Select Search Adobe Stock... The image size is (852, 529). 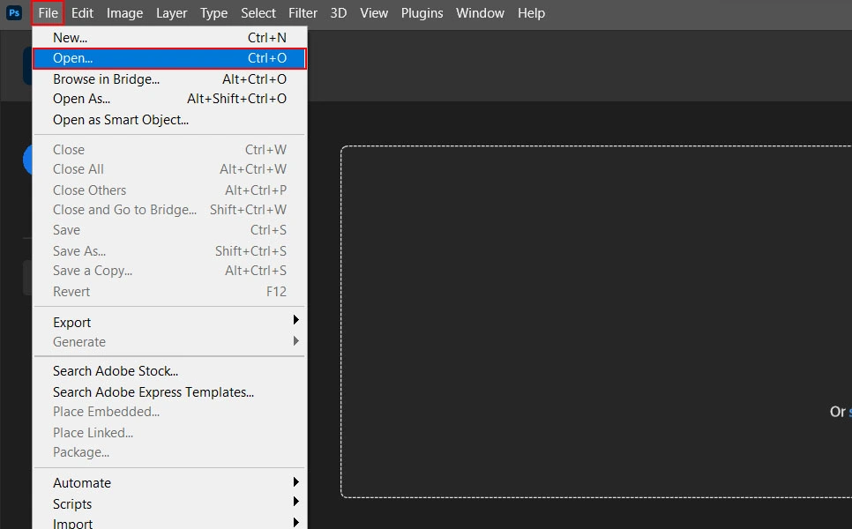pyautogui.click(x=169, y=371)
